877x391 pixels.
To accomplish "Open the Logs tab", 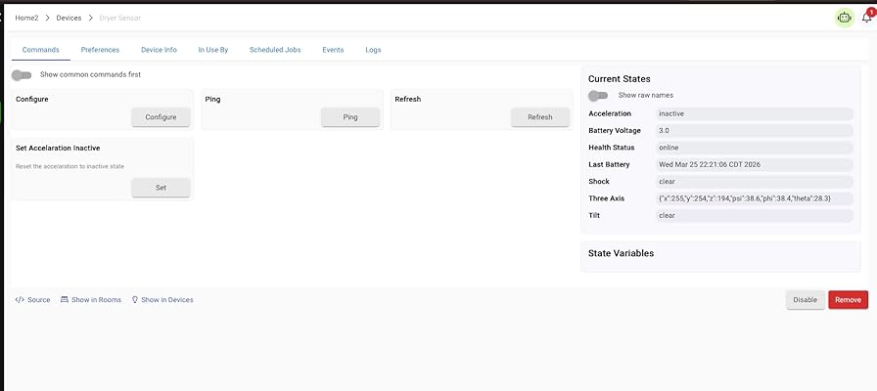I will click(x=373, y=50).
